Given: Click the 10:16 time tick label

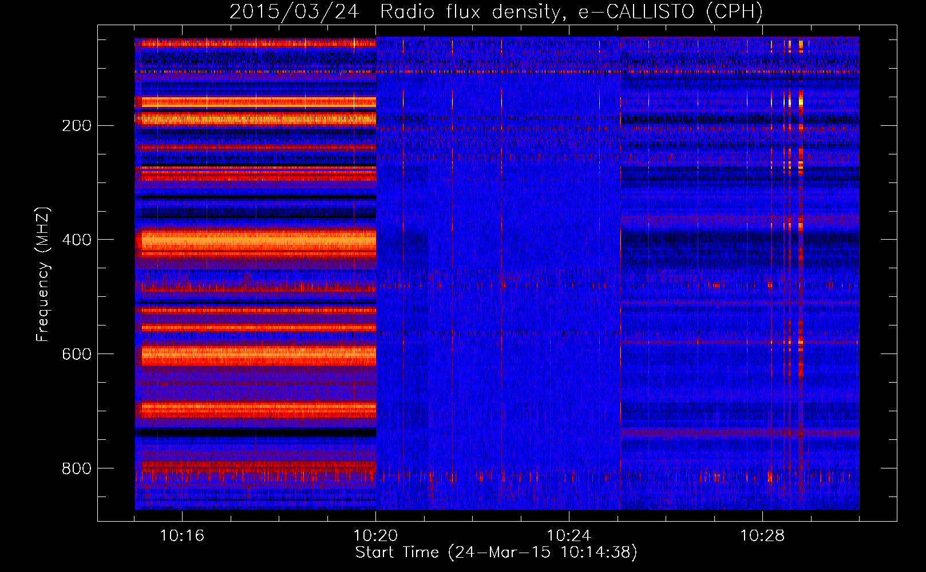Looking at the screenshot, I should (182, 535).
